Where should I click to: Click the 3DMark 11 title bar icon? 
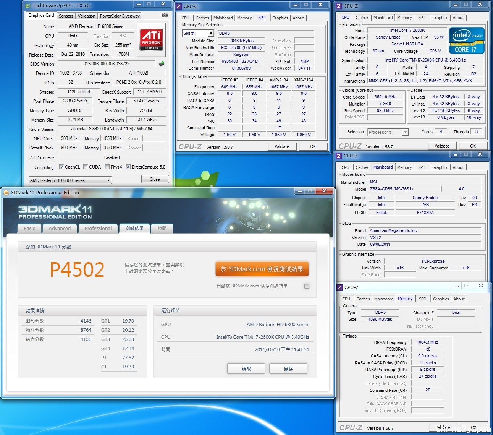(x=6, y=193)
